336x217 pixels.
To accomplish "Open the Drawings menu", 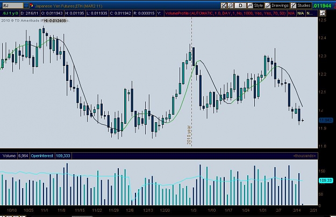I will click(x=277, y=5).
